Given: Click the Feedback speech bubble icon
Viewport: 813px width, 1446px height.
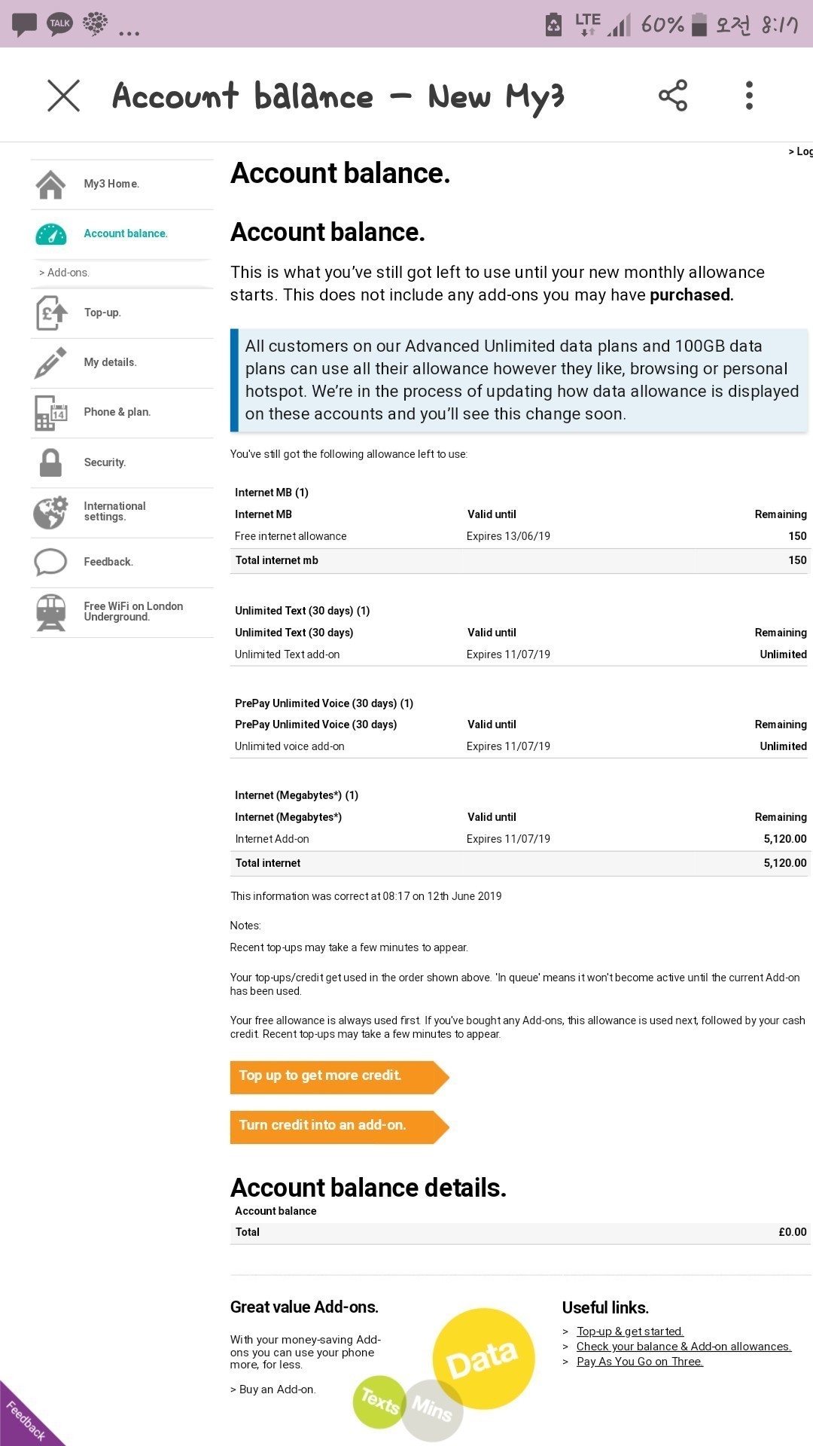Looking at the screenshot, I should pos(50,562).
